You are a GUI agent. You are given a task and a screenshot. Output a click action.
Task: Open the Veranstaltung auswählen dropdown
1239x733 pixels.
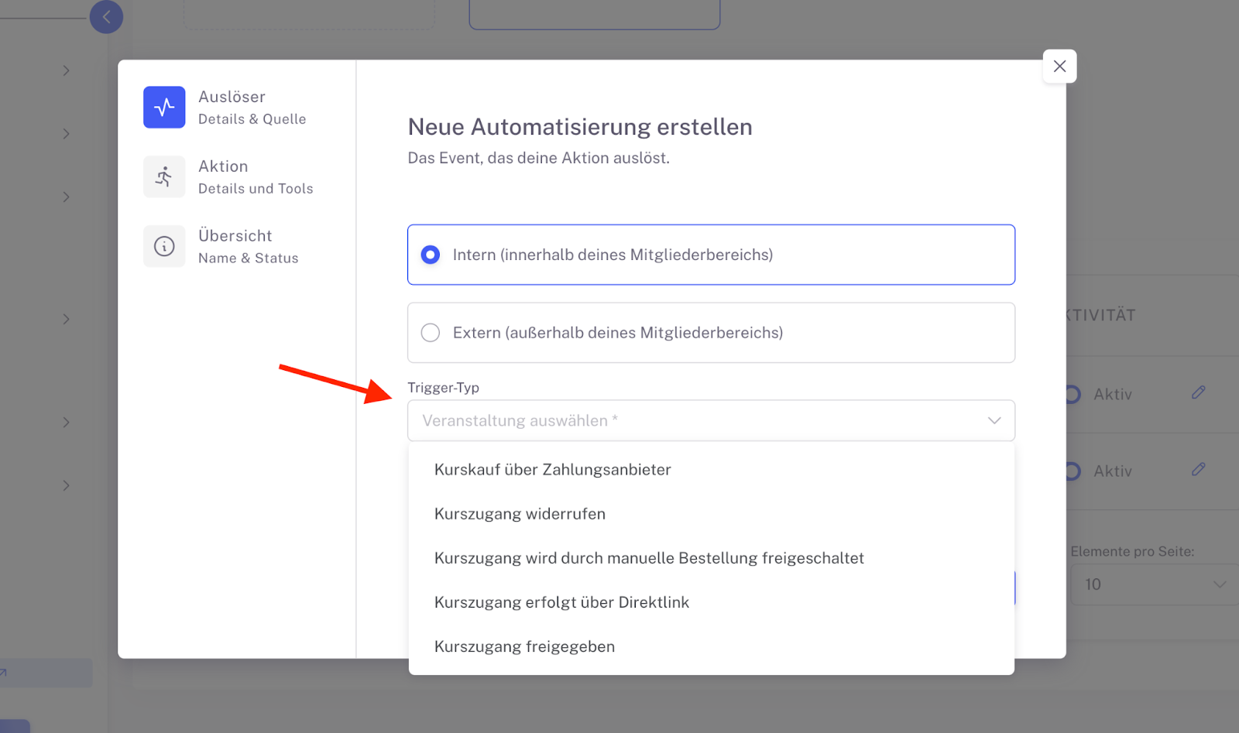pos(711,420)
